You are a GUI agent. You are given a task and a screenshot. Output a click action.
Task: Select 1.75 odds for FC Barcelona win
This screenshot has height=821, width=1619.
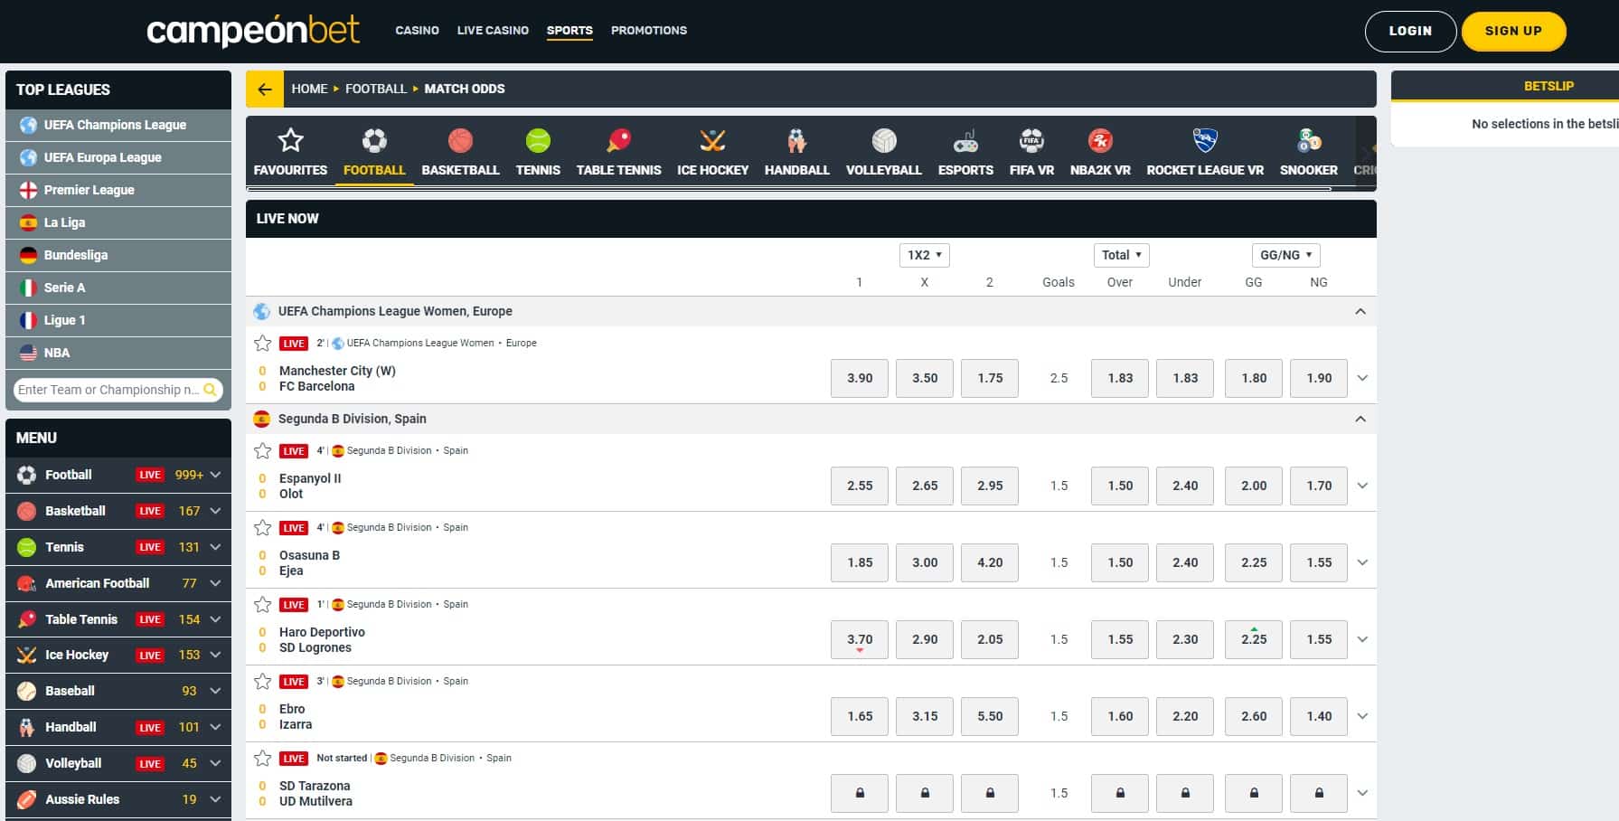990,378
